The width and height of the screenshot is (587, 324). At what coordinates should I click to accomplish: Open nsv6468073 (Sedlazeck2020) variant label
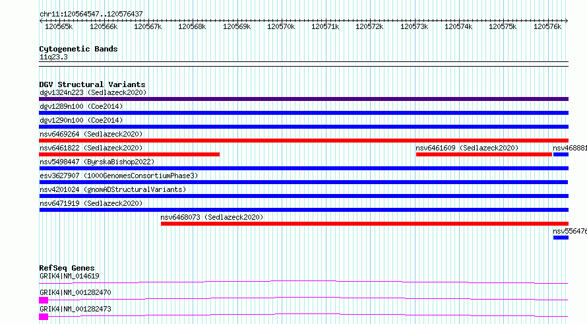(212, 217)
